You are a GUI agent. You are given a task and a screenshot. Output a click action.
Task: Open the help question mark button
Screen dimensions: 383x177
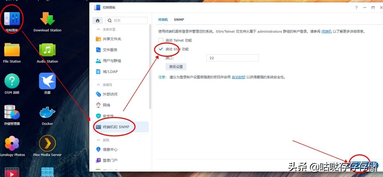[x=357, y=8]
